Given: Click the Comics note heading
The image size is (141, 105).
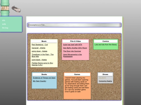Looking at the screenshot, I should tap(106, 41).
